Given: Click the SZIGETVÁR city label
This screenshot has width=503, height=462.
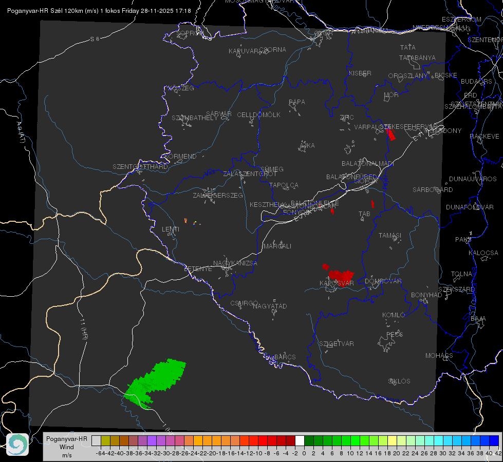Looking at the screenshot, I should click(x=337, y=344).
